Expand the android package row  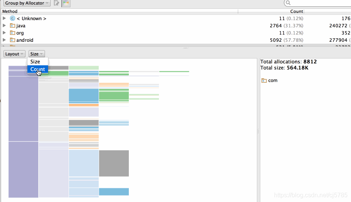pos(4,40)
